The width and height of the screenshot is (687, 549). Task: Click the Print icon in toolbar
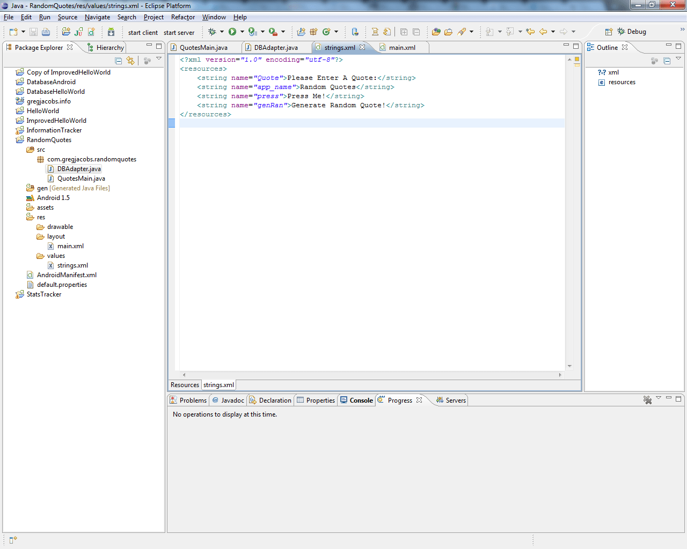pyautogui.click(x=46, y=32)
